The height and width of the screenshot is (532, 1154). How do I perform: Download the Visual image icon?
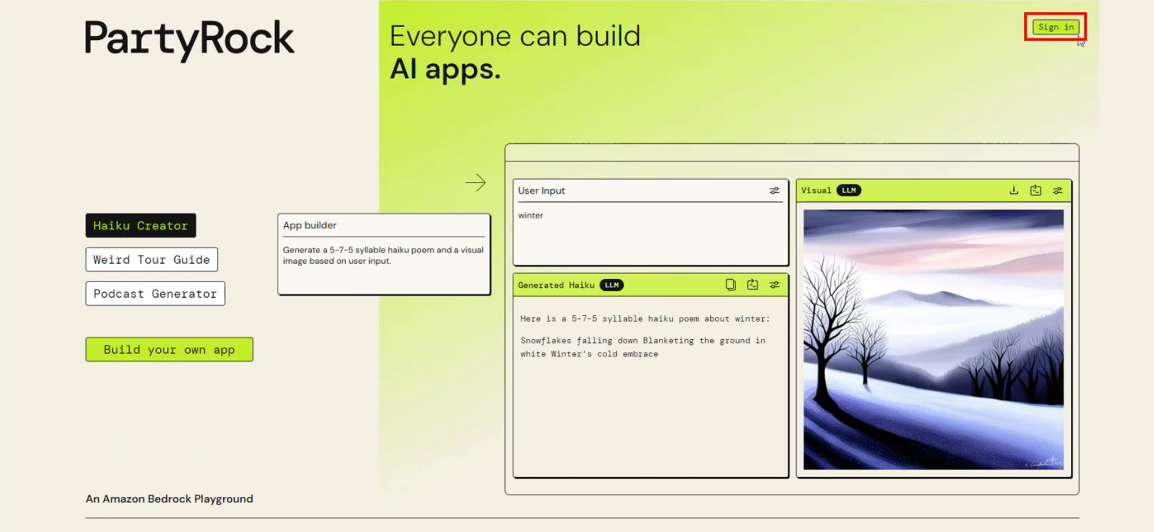(1014, 190)
